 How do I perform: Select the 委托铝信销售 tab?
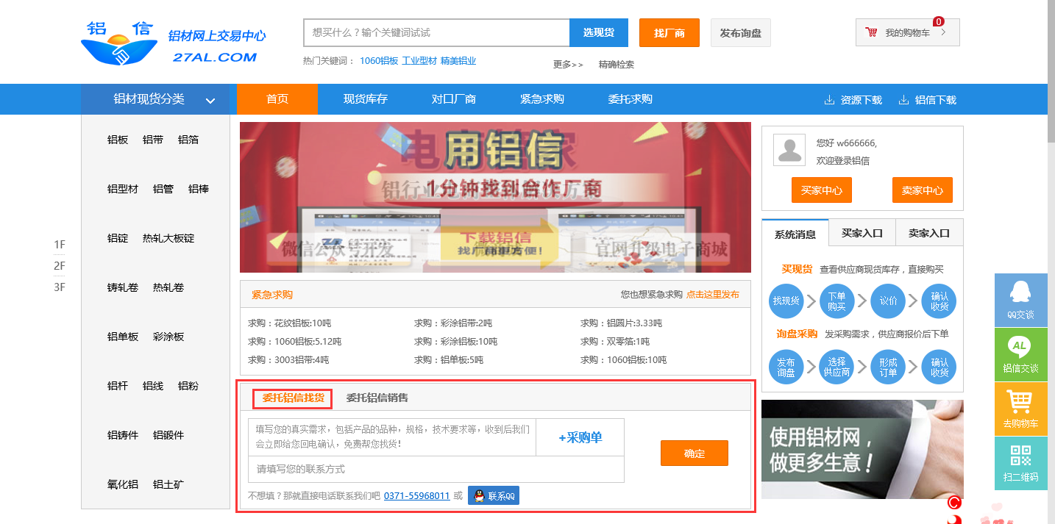(x=377, y=398)
